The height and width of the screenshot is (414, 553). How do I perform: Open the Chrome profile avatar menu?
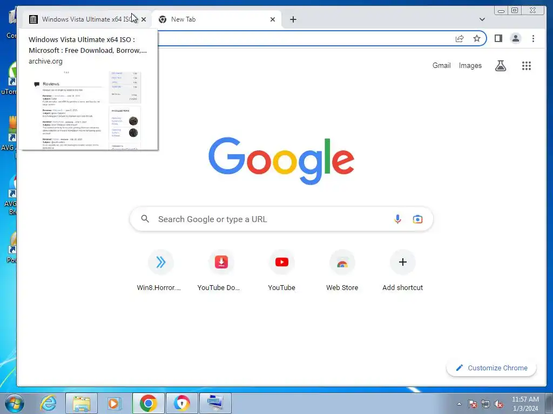[516, 38]
